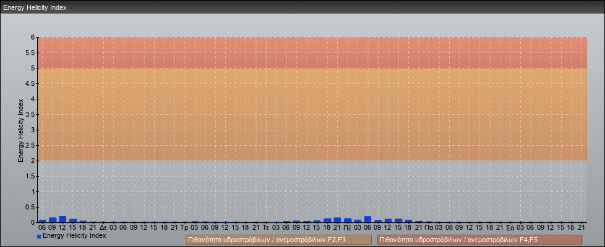Click the y-axis label 2
The image size is (605, 247).
pyautogui.click(x=33, y=161)
